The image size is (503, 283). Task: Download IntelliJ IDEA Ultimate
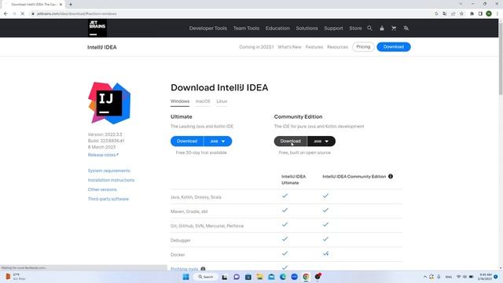187,141
